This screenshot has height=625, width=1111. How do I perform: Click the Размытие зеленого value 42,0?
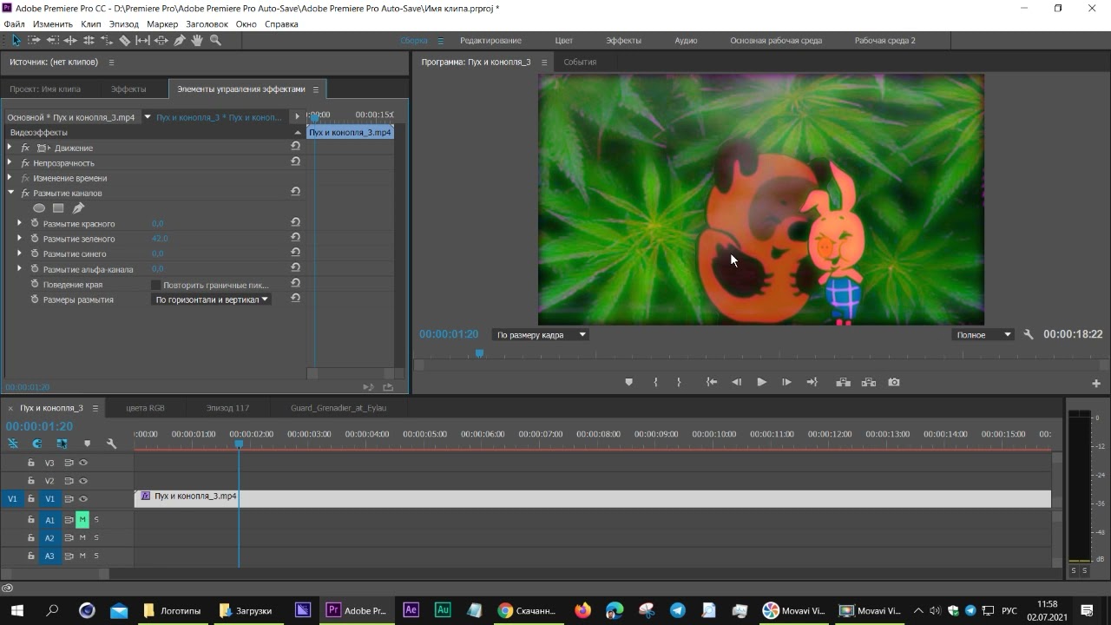click(x=160, y=239)
